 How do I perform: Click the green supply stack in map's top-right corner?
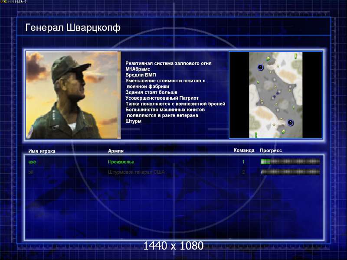click(295, 56)
